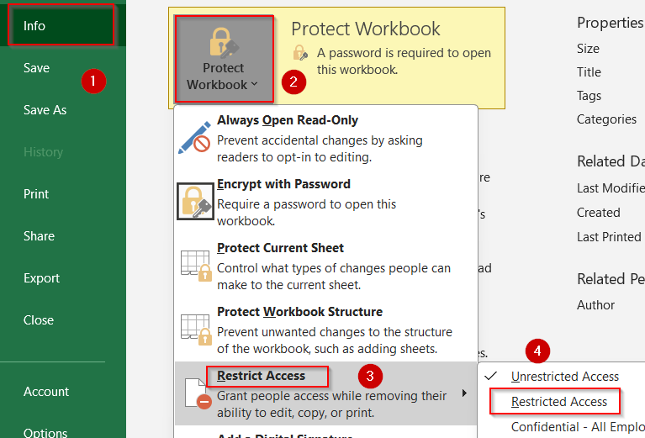The image size is (645, 438).
Task: Click the password required message text
Action: click(404, 61)
